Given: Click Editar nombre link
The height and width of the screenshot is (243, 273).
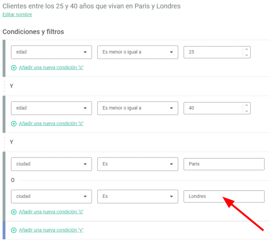Looking at the screenshot, I should [17, 14].
